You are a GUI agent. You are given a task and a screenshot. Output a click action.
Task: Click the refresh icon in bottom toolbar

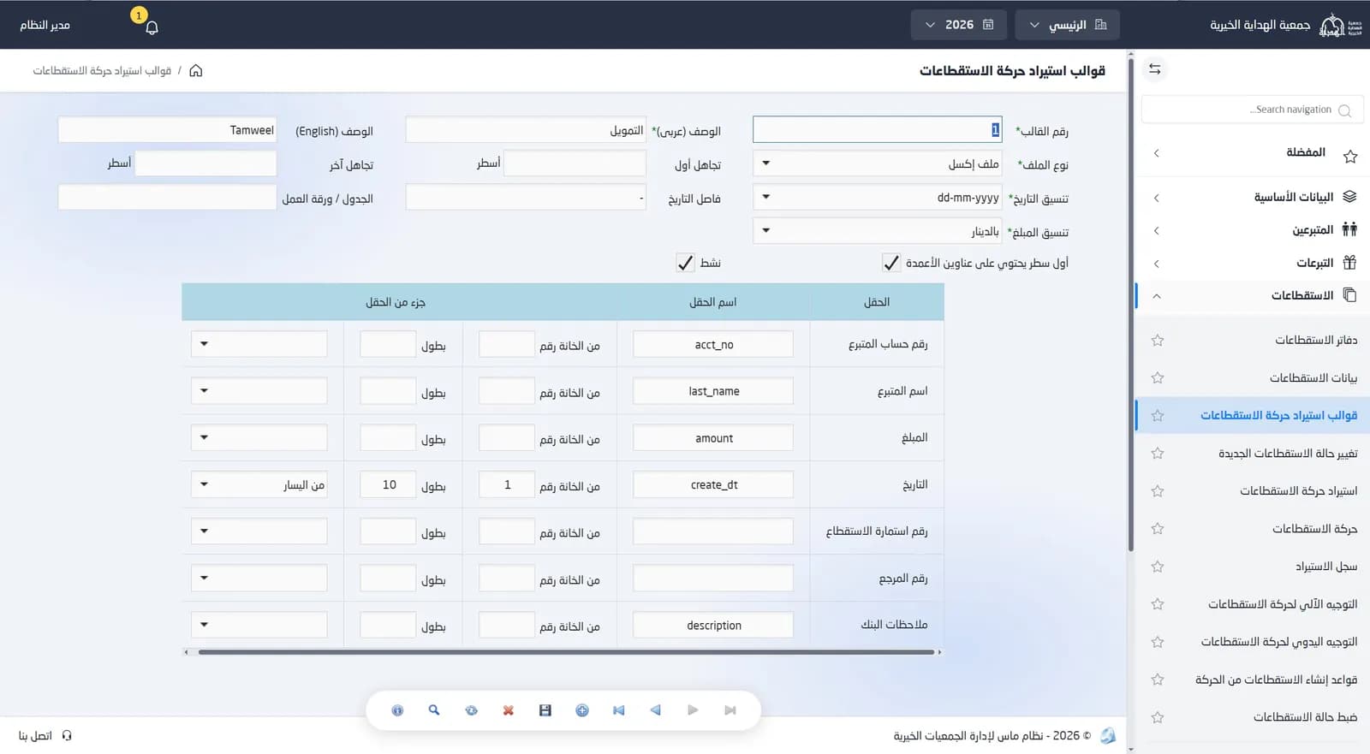coord(471,710)
